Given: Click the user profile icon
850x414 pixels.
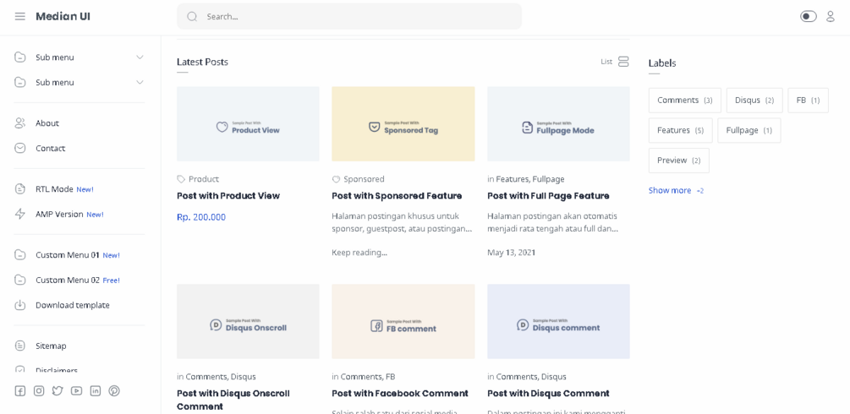Looking at the screenshot, I should tap(831, 16).
